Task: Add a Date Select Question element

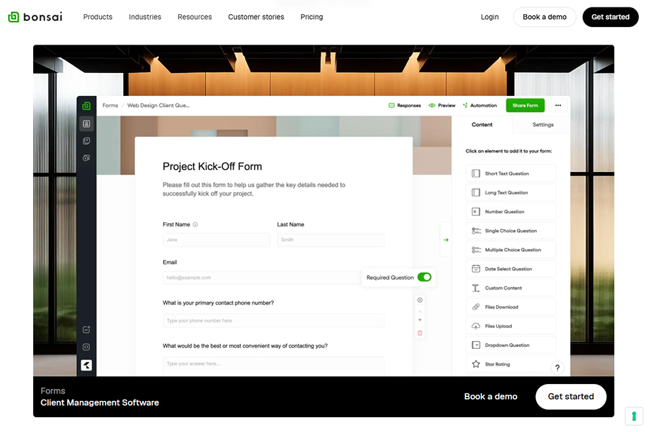Action: point(510,269)
